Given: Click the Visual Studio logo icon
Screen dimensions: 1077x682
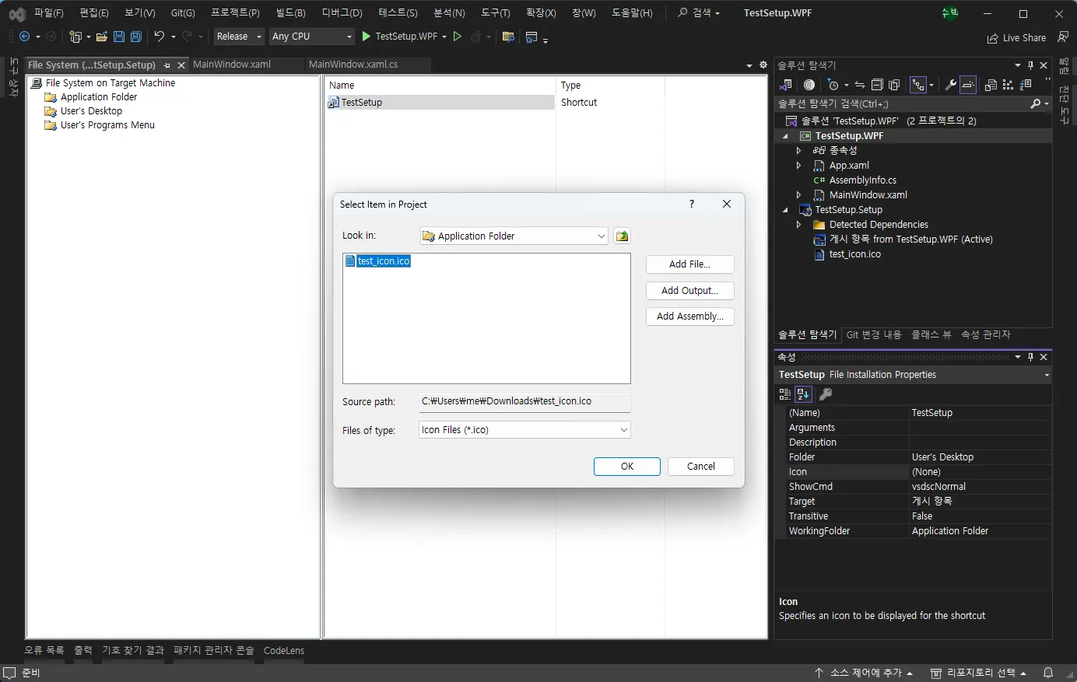Looking at the screenshot, I should point(16,13).
